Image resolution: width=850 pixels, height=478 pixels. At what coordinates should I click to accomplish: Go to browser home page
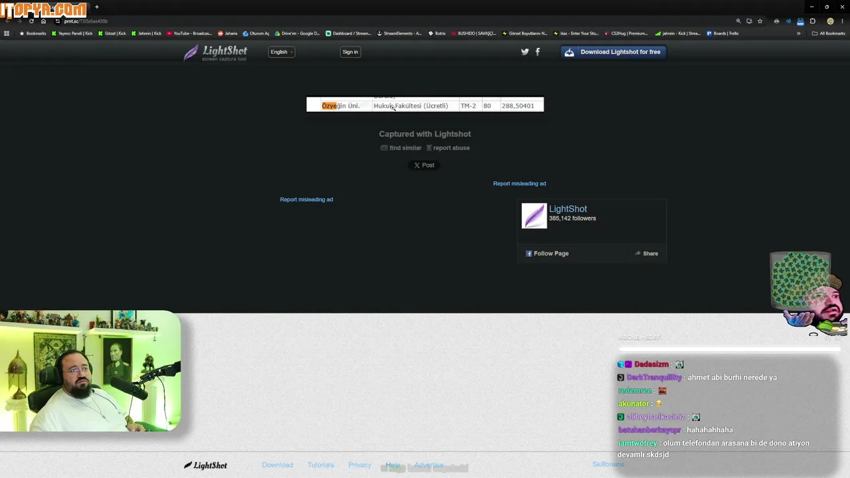click(x=44, y=21)
